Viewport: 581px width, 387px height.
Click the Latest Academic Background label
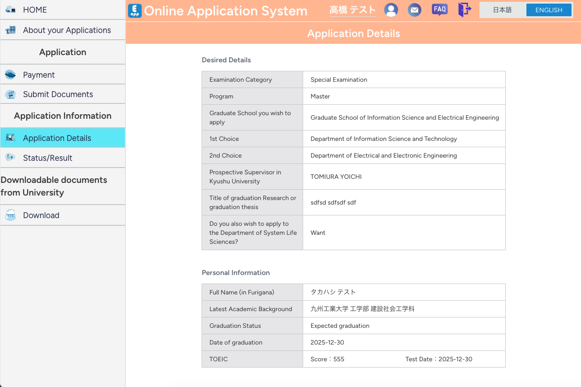point(251,309)
